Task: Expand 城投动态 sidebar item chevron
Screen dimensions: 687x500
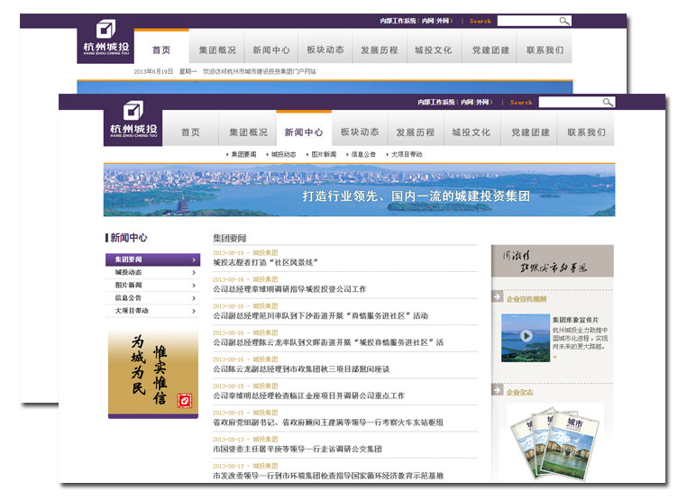Action: pyautogui.click(x=194, y=272)
